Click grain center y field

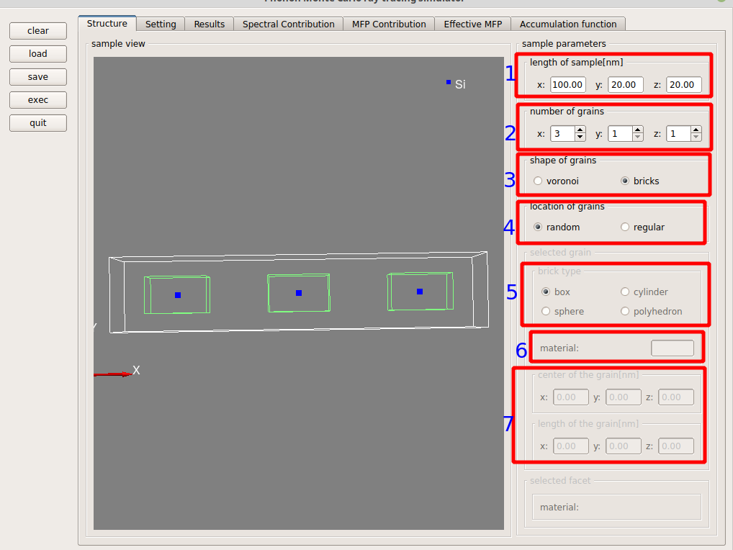[x=623, y=397]
